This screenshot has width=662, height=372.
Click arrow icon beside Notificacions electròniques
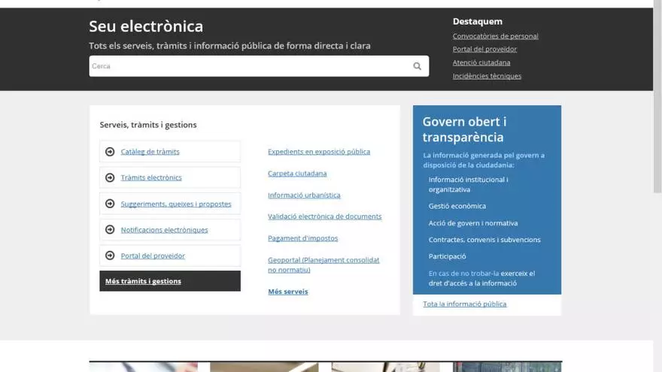pyautogui.click(x=110, y=230)
